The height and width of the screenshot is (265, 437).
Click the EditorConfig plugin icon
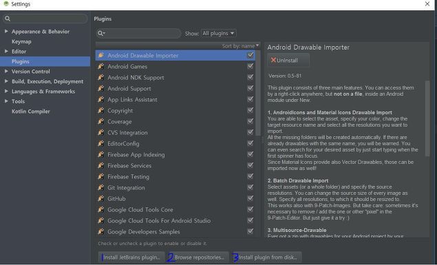click(x=101, y=143)
